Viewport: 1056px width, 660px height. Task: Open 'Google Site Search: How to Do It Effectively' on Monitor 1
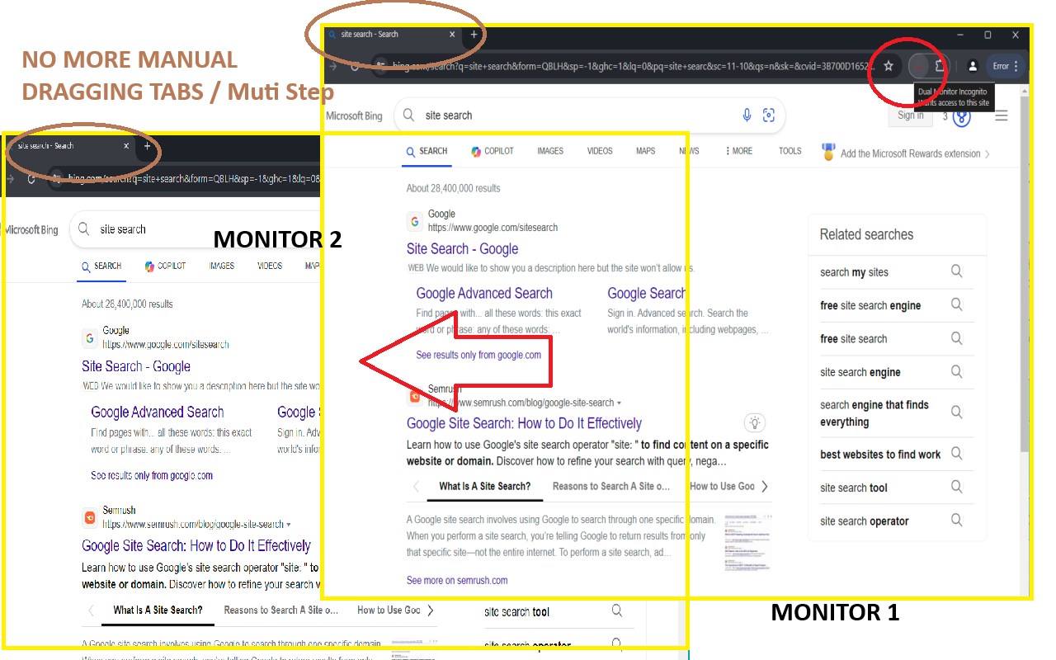[x=524, y=423]
